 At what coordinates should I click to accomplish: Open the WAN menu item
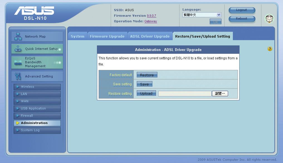tap(37, 101)
